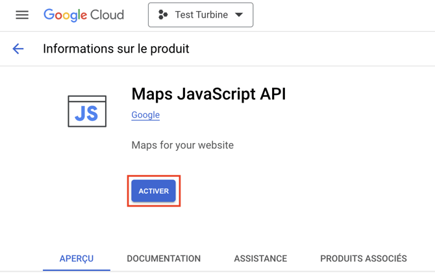Click the blue letters JS inside the product icon
435x273 pixels.
(x=87, y=114)
